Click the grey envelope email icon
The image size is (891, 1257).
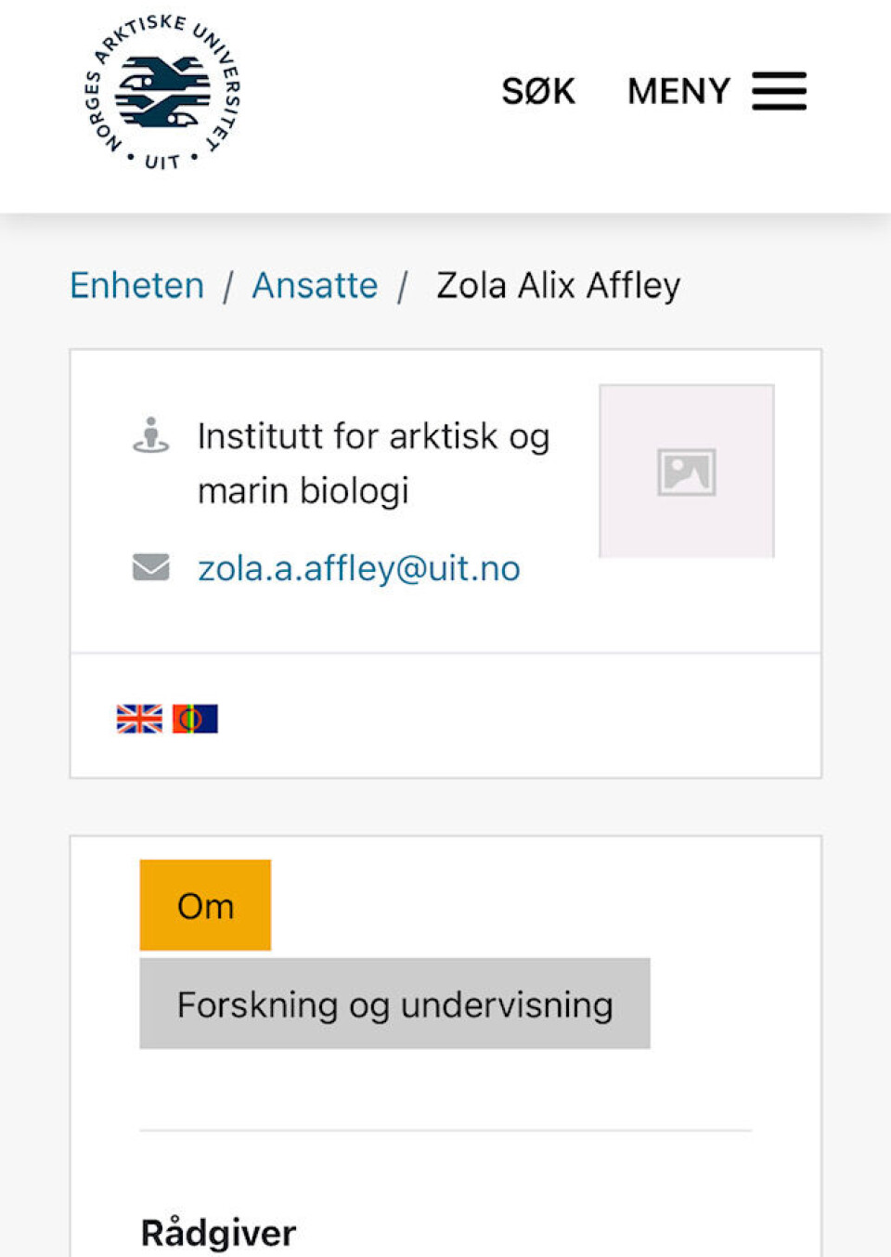click(x=150, y=566)
